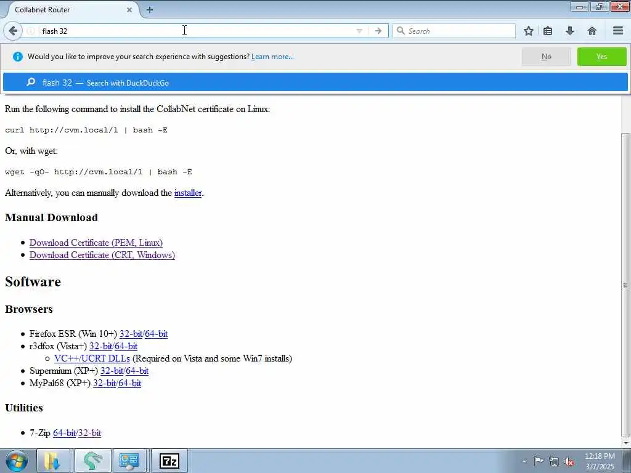Click the info icon in suggestions notification
The width and height of the screenshot is (631, 473).
(x=18, y=57)
